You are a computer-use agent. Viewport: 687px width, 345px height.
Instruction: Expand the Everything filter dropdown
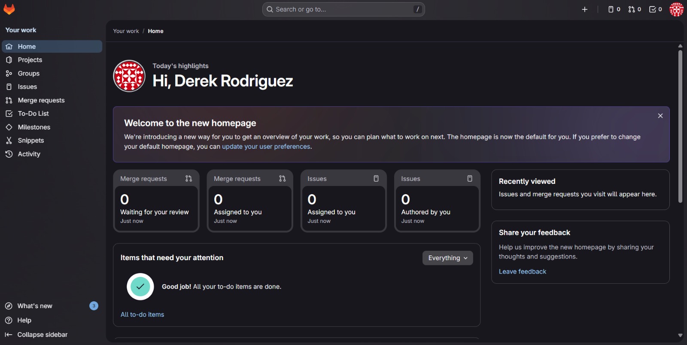[447, 258]
